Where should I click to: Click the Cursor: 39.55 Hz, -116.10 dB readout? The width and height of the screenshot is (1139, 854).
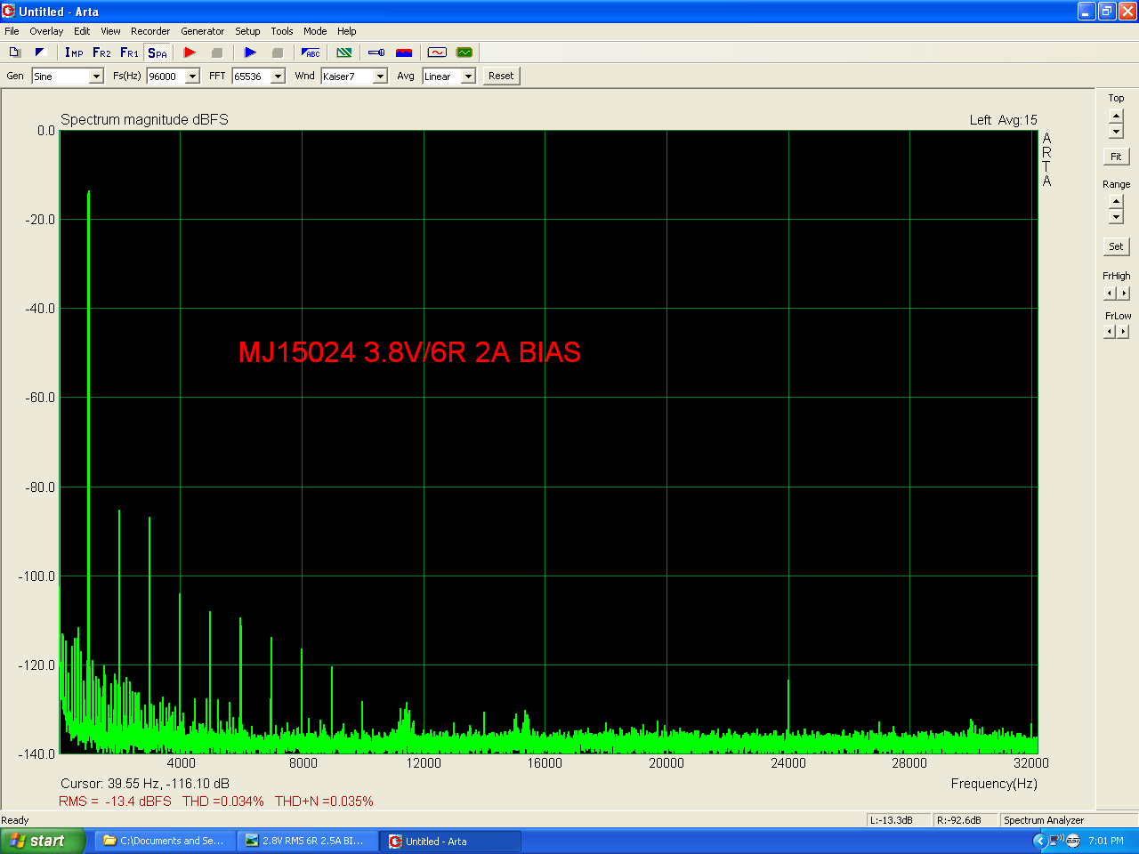tap(145, 784)
